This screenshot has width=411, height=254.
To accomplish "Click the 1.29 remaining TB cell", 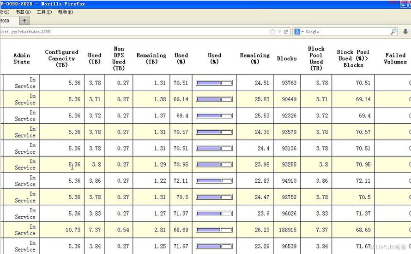I will coord(151,164).
